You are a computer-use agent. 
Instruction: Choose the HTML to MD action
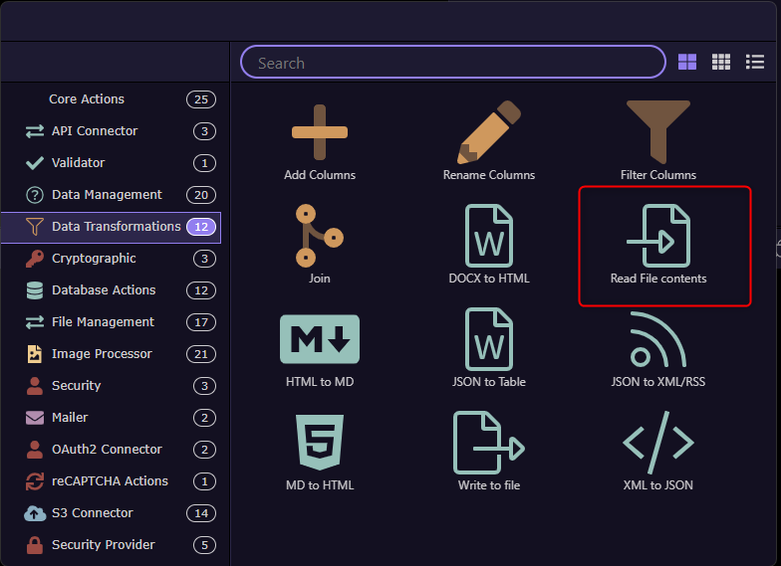[320, 339]
